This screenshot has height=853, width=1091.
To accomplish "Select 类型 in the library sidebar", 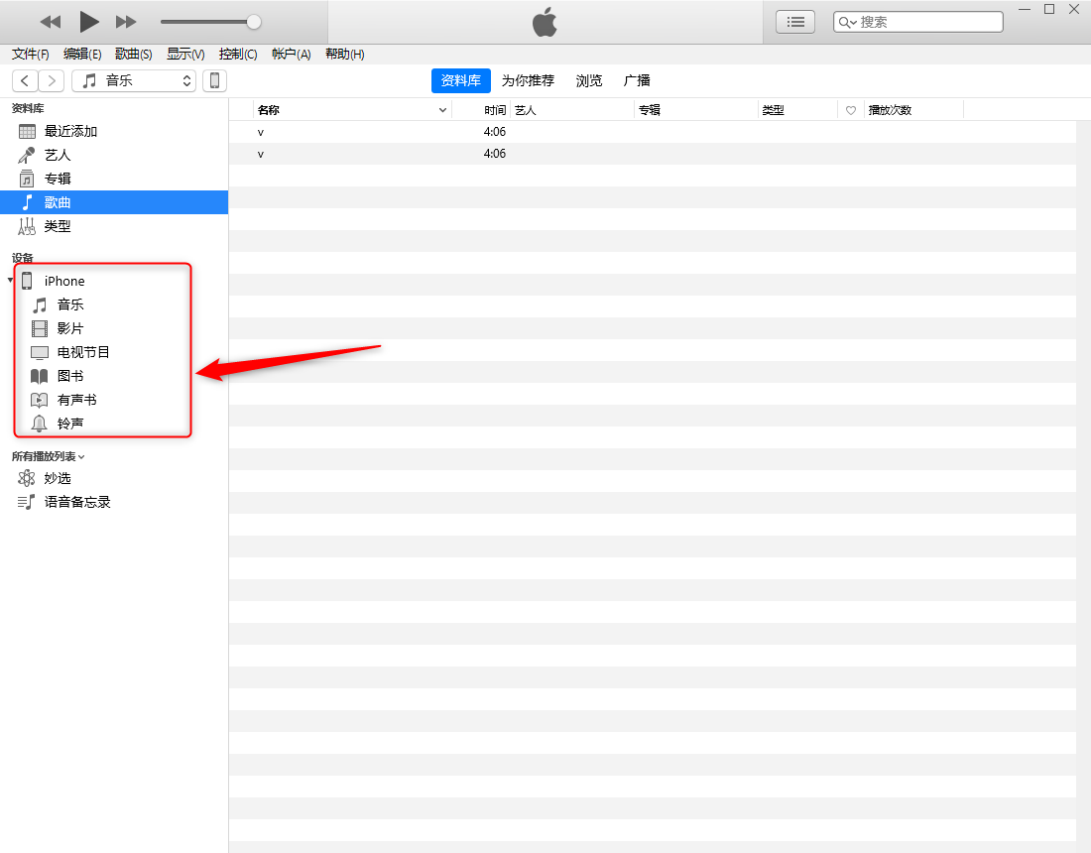I will 114,226.
